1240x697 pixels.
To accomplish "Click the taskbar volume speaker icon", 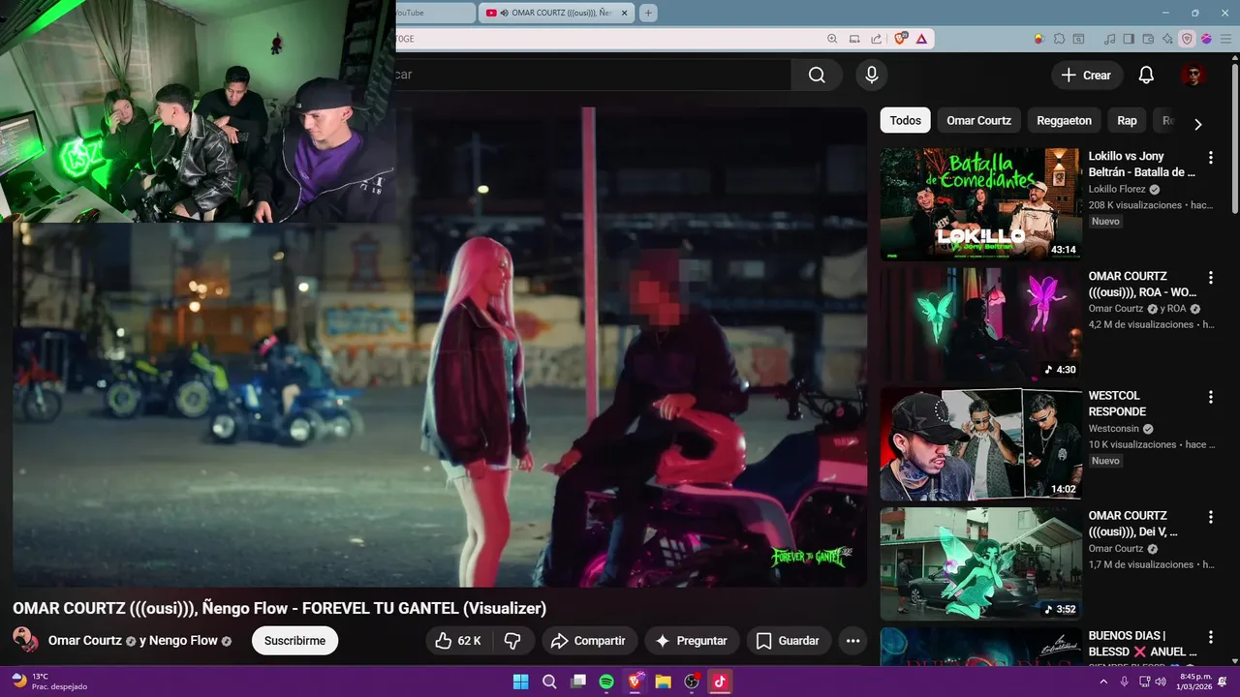I will pyautogui.click(x=1161, y=682).
